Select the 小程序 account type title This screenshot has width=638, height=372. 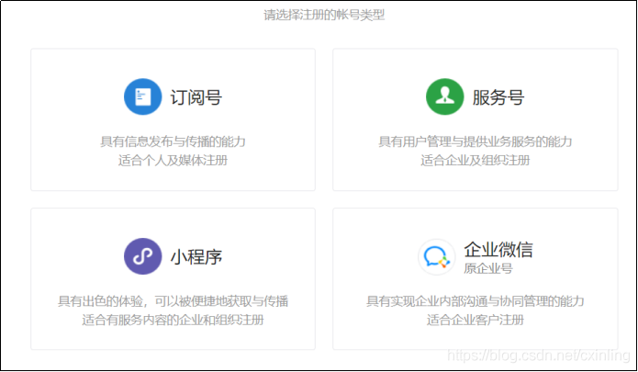[196, 257]
